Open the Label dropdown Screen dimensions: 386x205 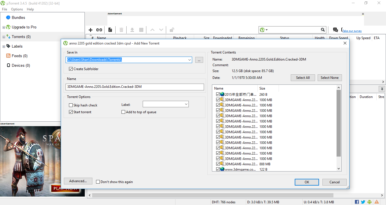(186, 104)
